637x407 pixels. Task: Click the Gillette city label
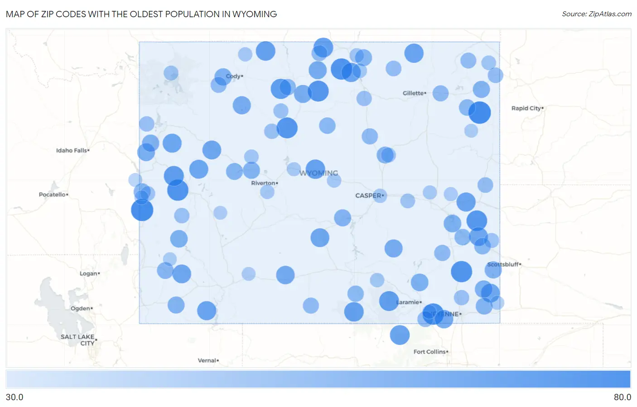[x=414, y=93]
